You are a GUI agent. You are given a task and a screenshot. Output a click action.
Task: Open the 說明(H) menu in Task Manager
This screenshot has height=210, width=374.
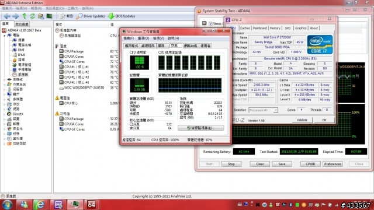pyautogui.click(x=174, y=38)
